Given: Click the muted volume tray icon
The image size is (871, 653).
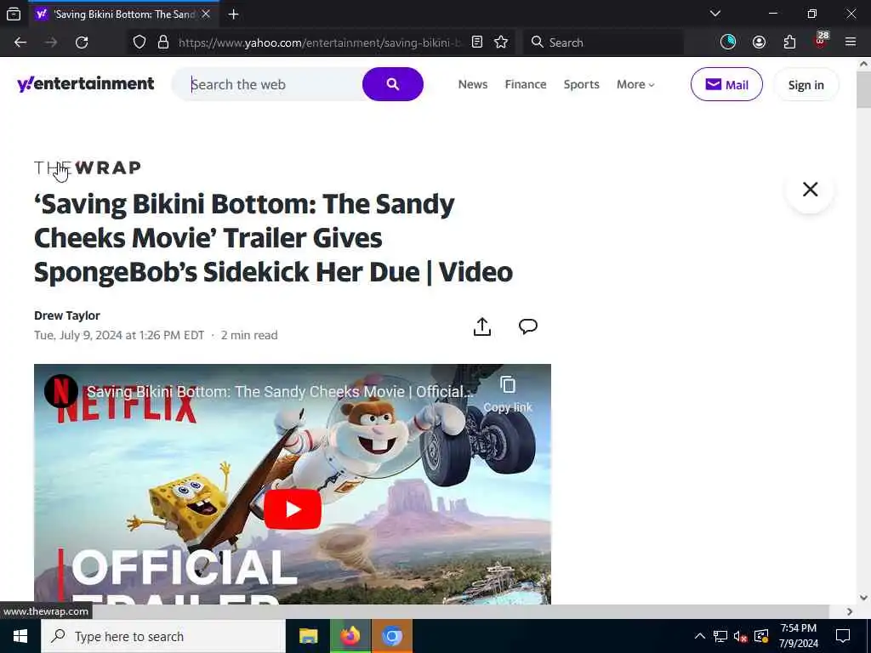Looking at the screenshot, I should point(740,636).
